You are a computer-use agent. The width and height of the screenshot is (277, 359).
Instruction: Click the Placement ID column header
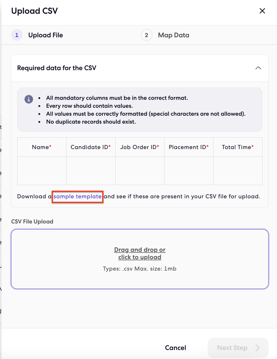pyautogui.click(x=189, y=147)
